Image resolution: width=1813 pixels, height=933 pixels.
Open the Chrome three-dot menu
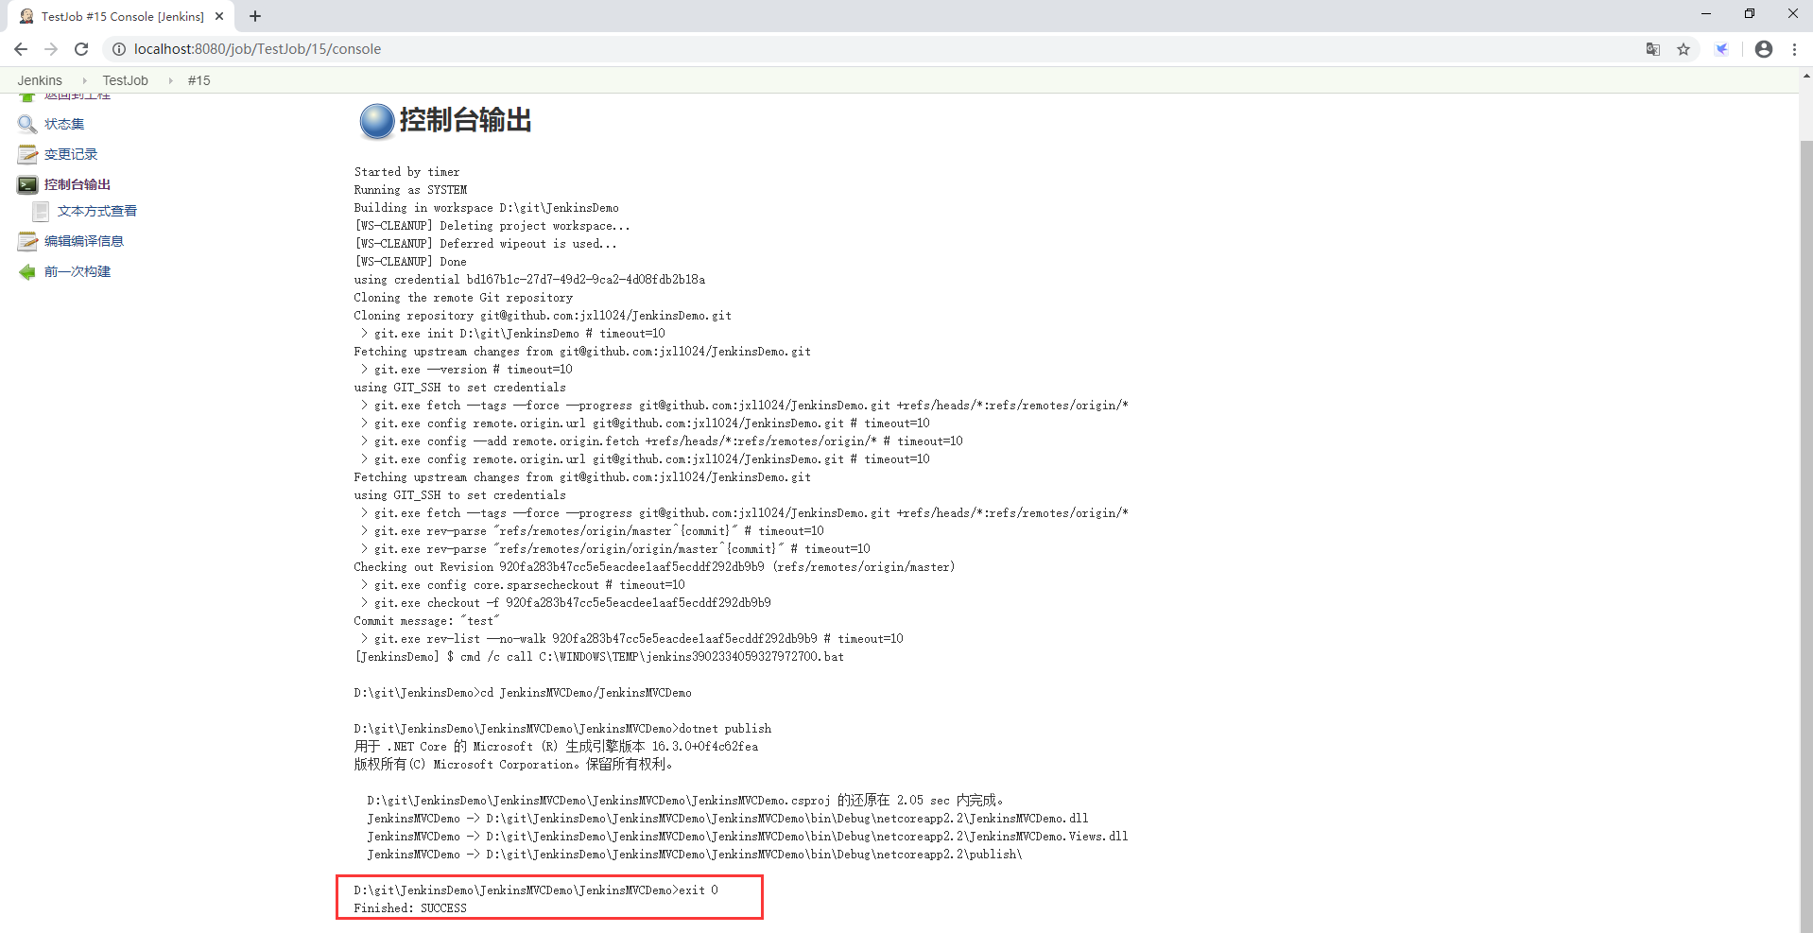click(x=1794, y=49)
